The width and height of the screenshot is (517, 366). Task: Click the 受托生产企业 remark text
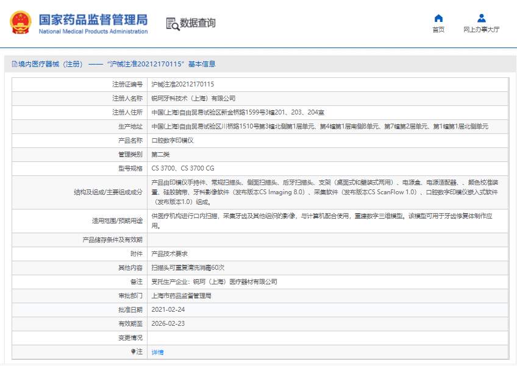[215, 282]
